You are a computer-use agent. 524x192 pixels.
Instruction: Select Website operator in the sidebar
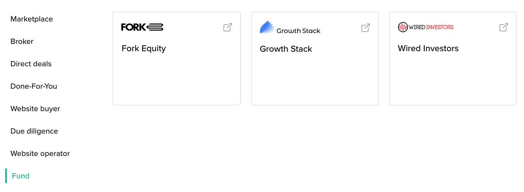point(40,153)
